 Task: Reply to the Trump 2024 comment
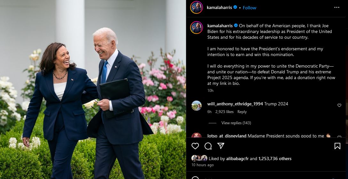242,112
